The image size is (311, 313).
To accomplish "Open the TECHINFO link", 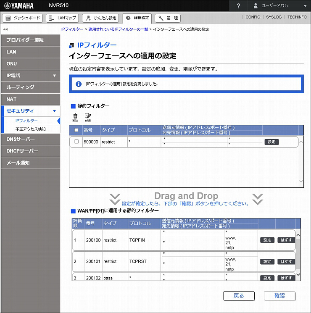I will point(297,17).
